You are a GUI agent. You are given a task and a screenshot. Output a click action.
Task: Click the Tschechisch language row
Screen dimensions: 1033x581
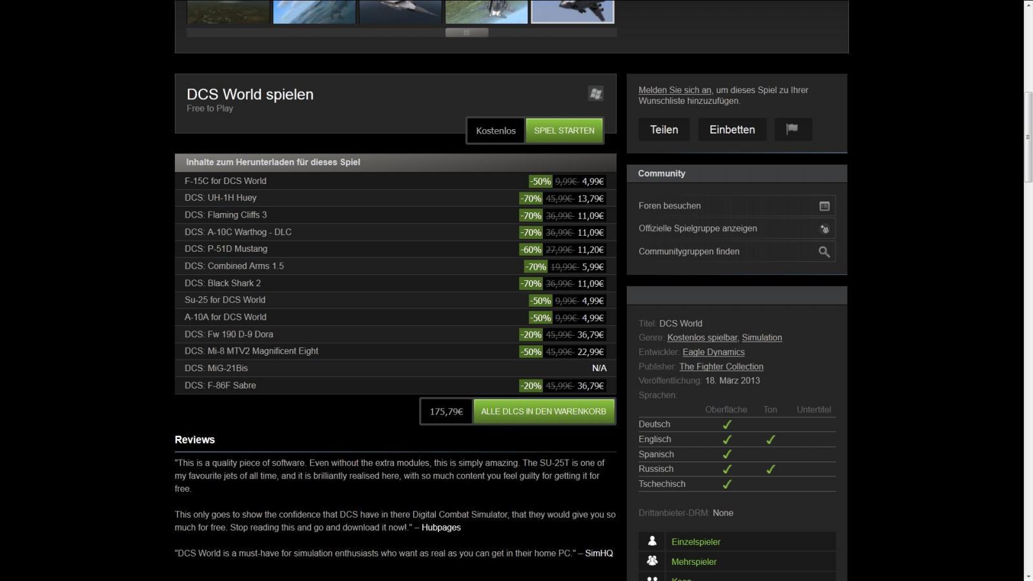(x=737, y=484)
